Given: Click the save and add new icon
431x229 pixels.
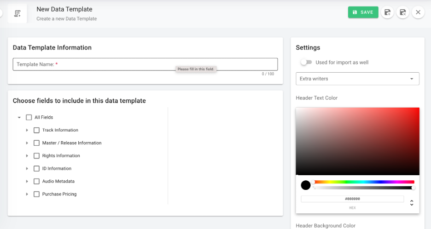Looking at the screenshot, I should (x=387, y=12).
